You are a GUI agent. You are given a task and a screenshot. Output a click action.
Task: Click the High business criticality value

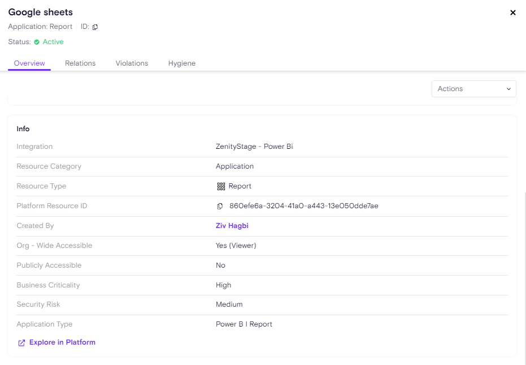pos(223,285)
